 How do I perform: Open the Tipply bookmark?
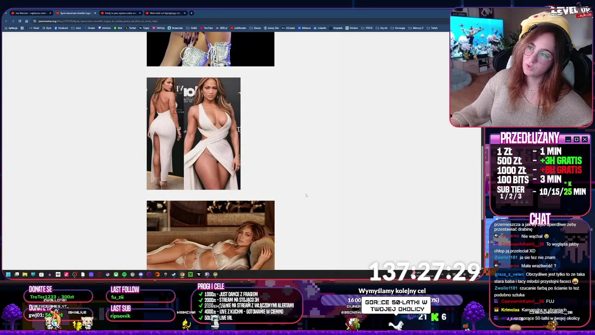click(144, 28)
